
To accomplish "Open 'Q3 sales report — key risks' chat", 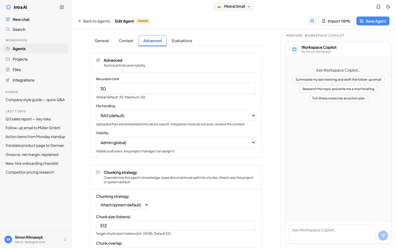I will 36,119.
